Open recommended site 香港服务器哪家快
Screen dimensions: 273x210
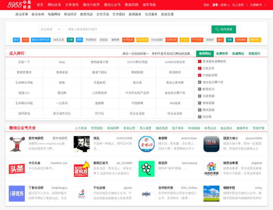pyautogui.click(x=214, y=61)
